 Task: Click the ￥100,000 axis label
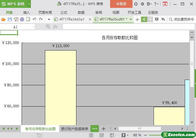[x=10, y=64]
